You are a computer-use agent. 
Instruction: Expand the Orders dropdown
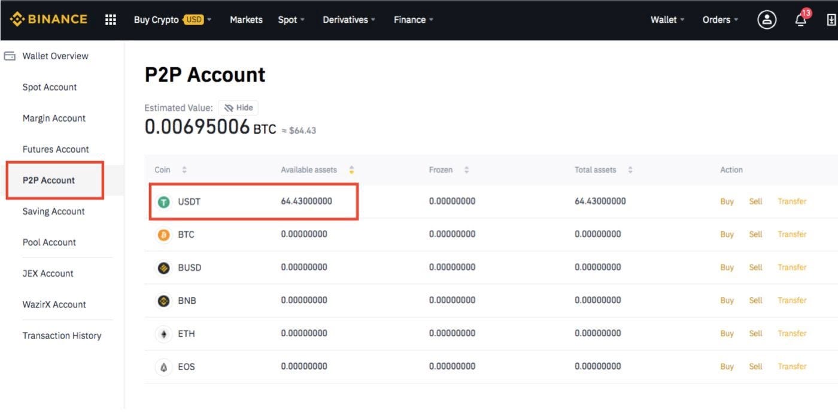[720, 20]
